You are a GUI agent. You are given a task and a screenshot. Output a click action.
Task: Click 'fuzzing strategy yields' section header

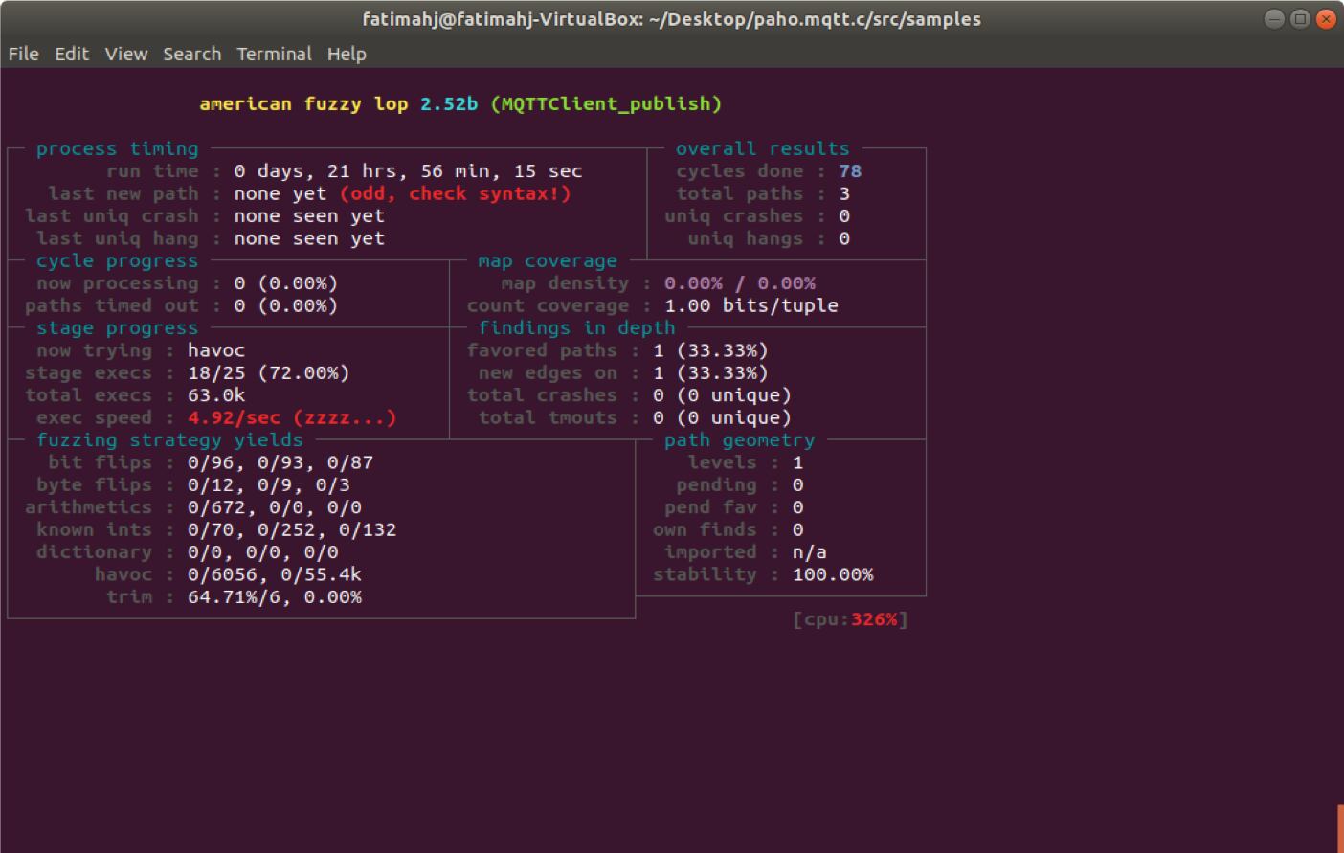169,440
